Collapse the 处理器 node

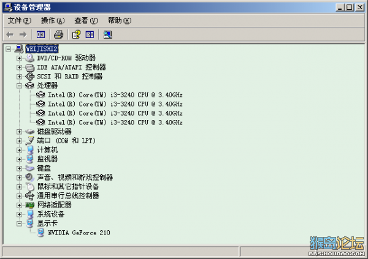click(x=19, y=86)
